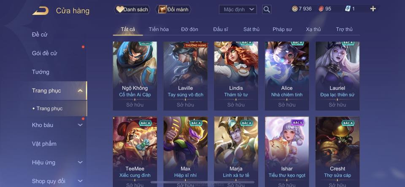Switch to the Sát thủ tab
Image resolution: width=405 pixels, height=187 pixels.
point(251,29)
